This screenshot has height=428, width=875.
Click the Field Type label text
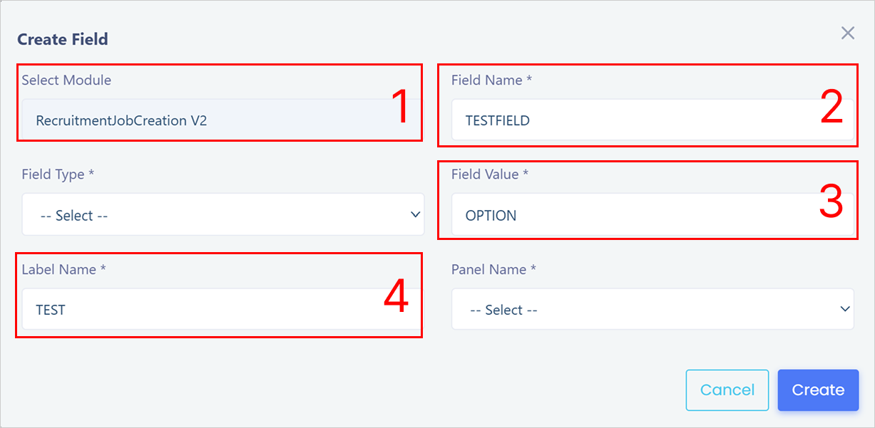(58, 174)
